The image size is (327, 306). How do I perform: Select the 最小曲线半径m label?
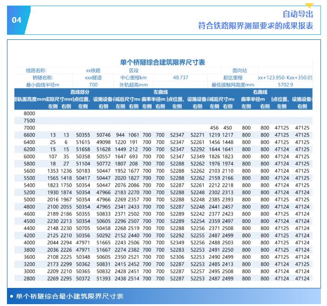43,85
